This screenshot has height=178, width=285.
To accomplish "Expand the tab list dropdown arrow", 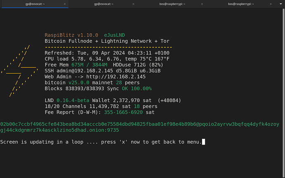I will click(280, 4).
